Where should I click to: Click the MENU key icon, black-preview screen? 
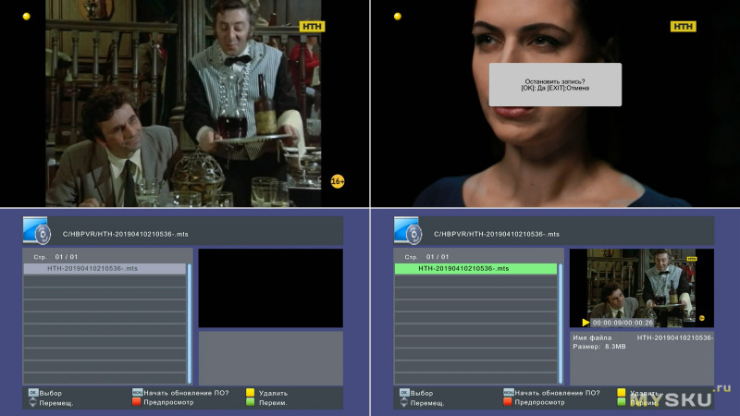tap(137, 392)
